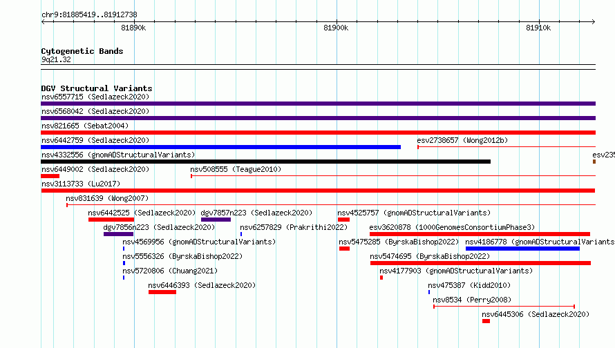Image resolution: width=615 pixels, height=348 pixels.
Task: Click the nsv6442759 (Sedlazeck2020) label
Action: (95, 140)
